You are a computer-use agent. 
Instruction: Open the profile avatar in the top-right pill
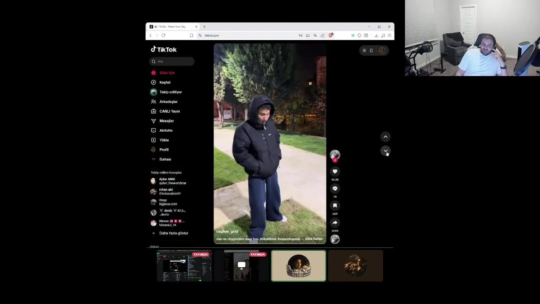tap(382, 51)
